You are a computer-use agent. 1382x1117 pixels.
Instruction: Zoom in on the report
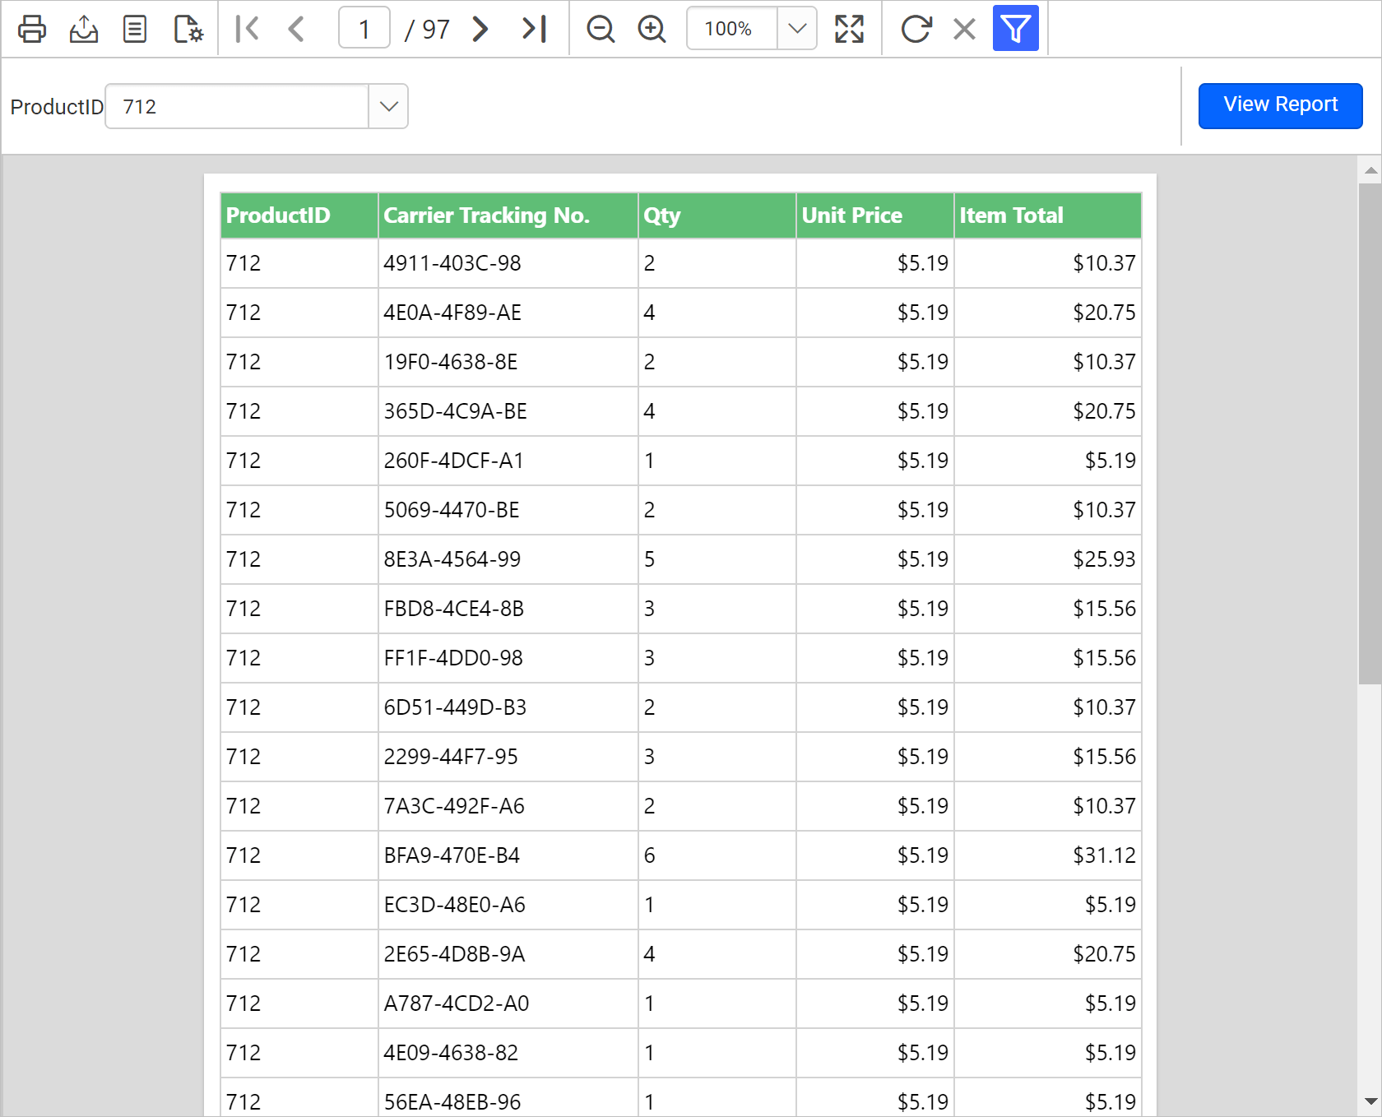[x=651, y=28]
